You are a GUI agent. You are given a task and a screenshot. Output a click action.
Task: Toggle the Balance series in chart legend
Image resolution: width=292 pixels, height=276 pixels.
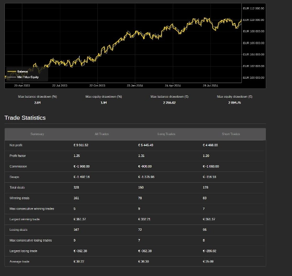(22, 71)
